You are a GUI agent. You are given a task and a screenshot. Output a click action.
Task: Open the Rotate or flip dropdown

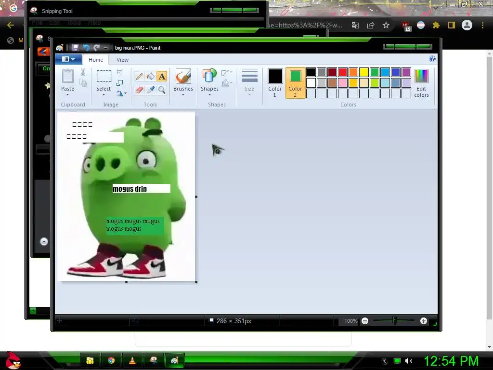(x=121, y=93)
